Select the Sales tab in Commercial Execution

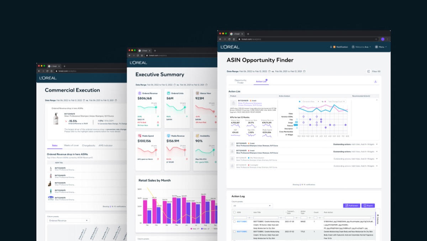pyautogui.click(x=55, y=145)
